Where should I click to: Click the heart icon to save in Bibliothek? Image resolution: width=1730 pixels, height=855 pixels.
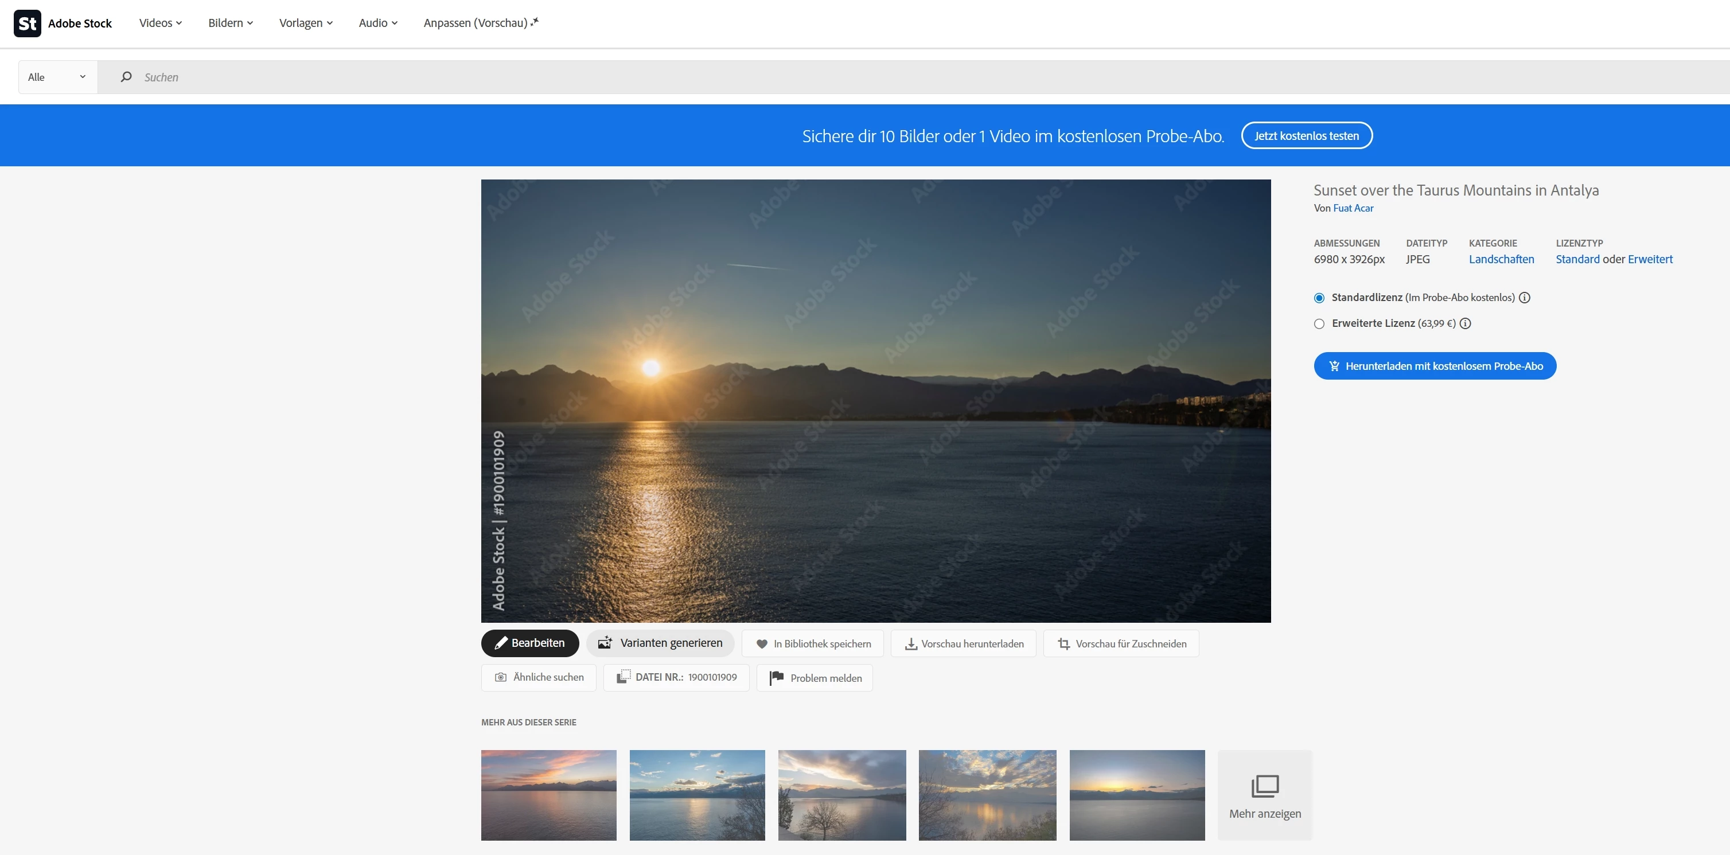pyautogui.click(x=762, y=644)
